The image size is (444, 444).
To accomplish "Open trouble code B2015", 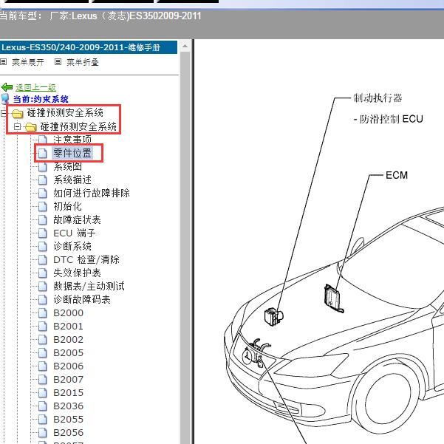I will (68, 393).
